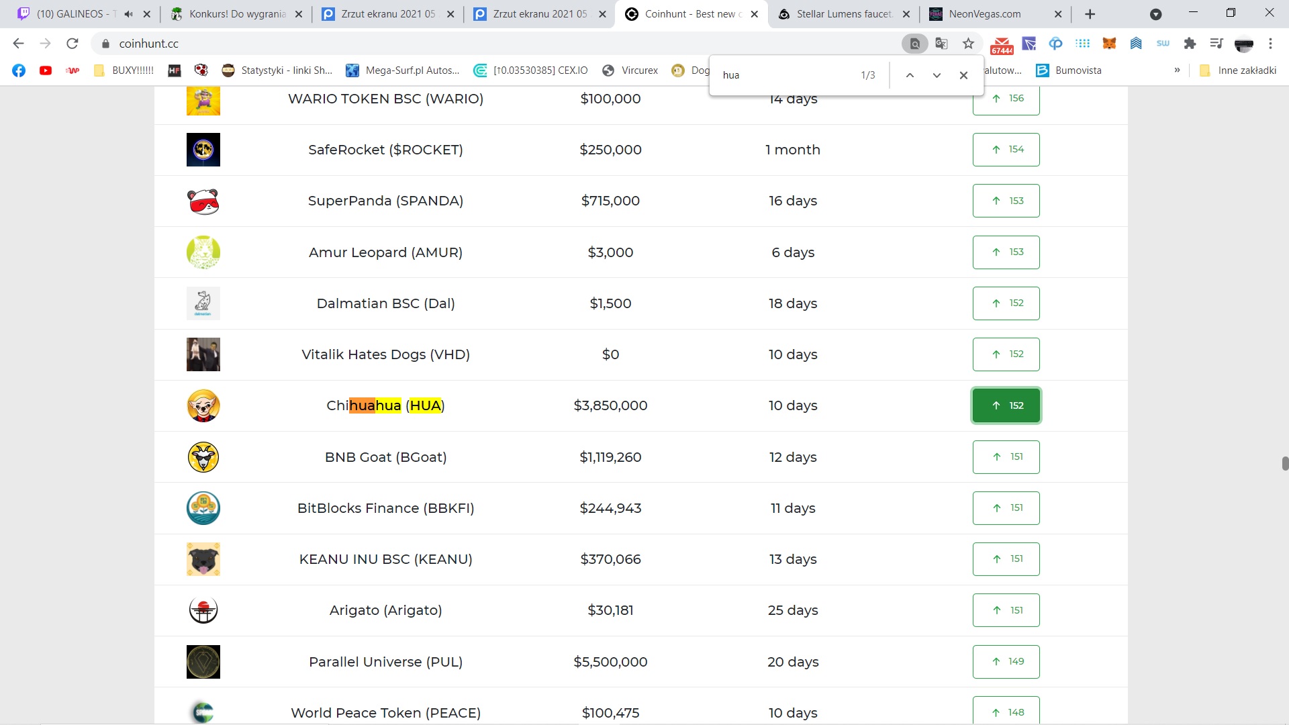Open the Vircurex bookmark
Image resolution: width=1289 pixels, height=725 pixels.
(x=630, y=70)
